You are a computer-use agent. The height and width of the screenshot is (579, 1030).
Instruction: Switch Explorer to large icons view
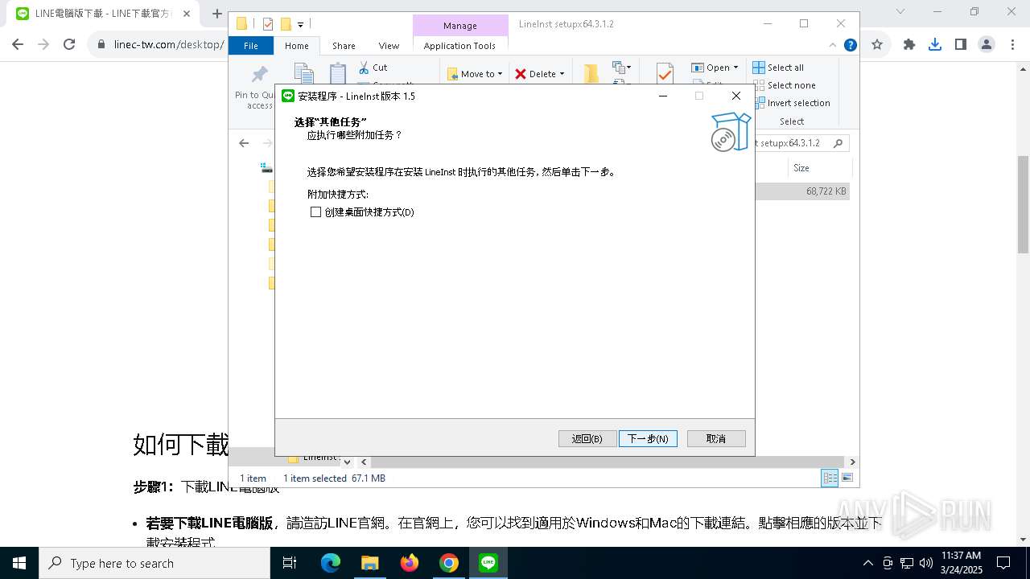pyautogui.click(x=847, y=478)
